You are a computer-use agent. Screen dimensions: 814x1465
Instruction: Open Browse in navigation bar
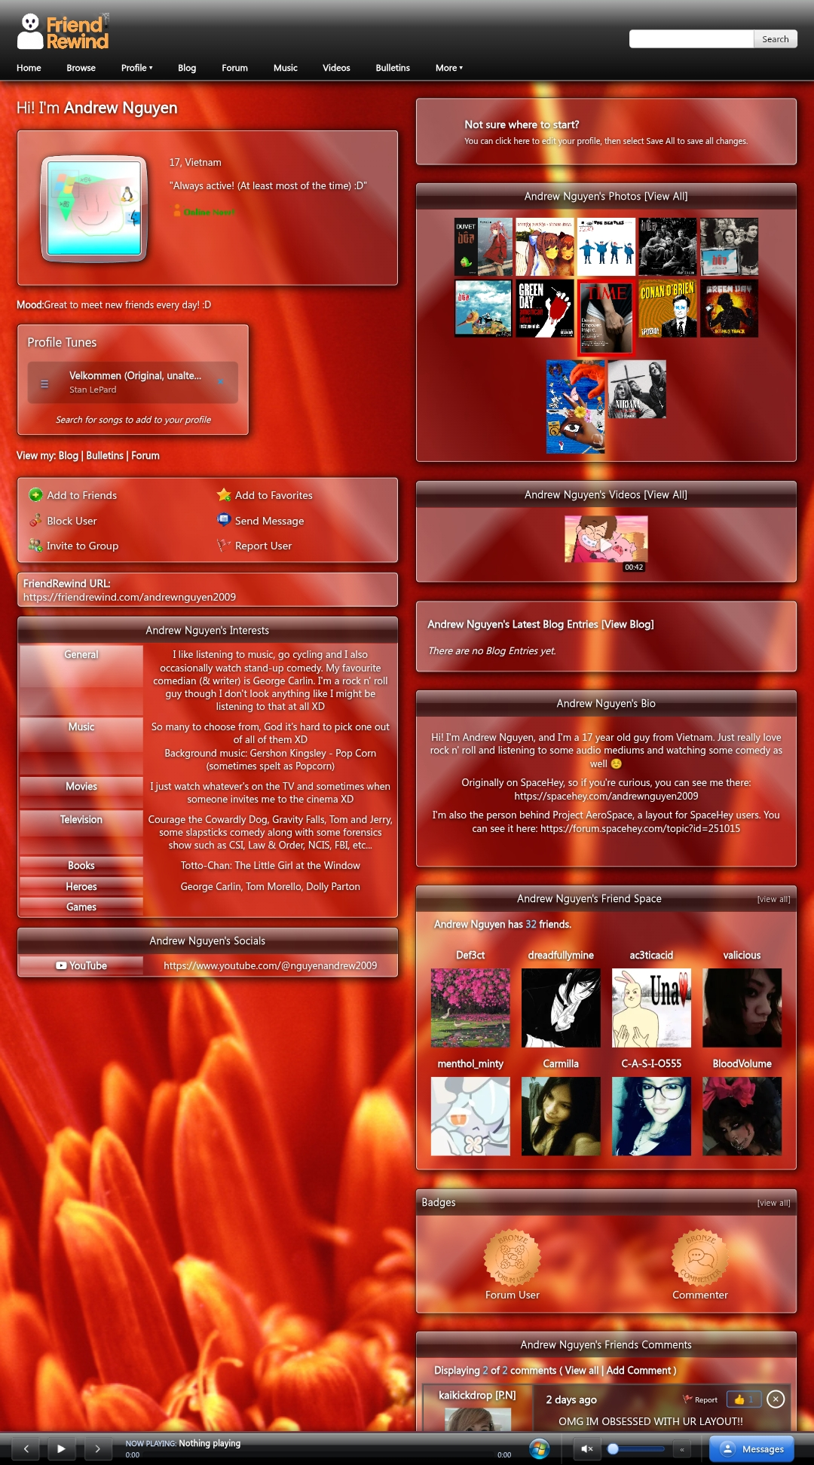81,68
